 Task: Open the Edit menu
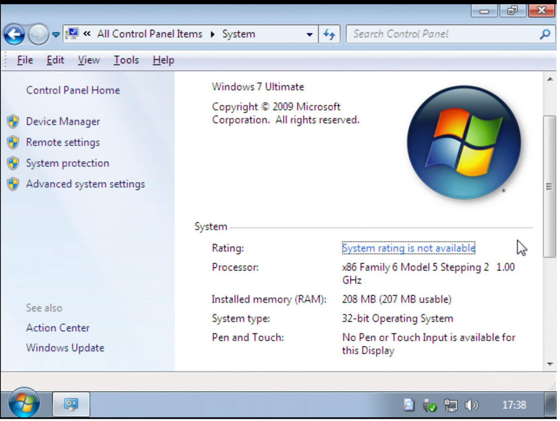tap(56, 60)
